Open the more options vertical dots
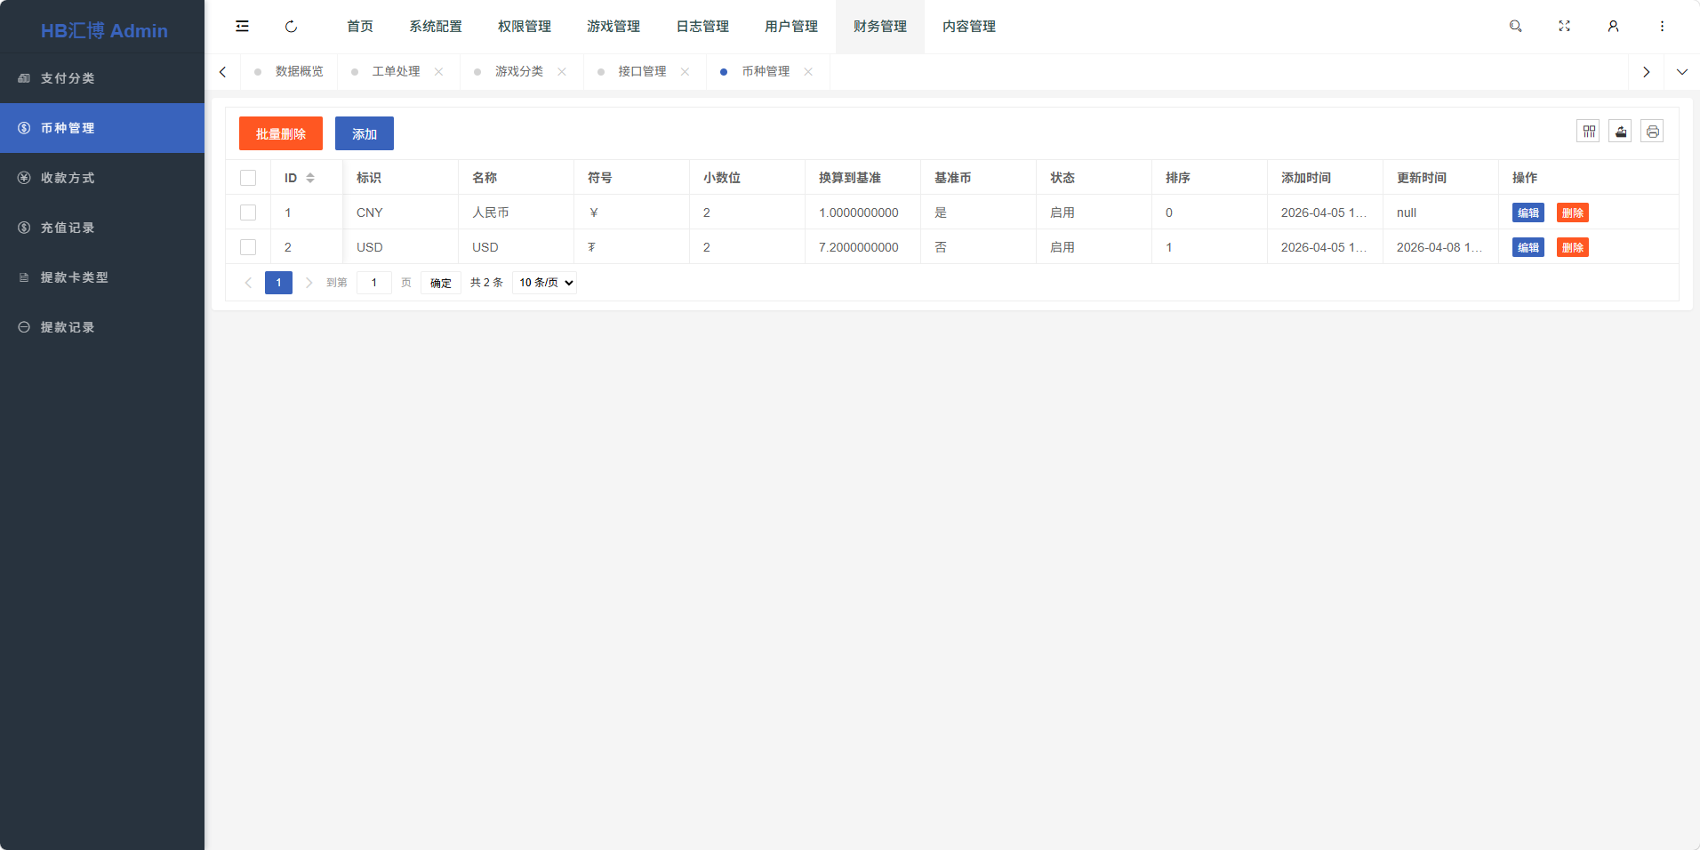The width and height of the screenshot is (1700, 850). click(x=1662, y=27)
